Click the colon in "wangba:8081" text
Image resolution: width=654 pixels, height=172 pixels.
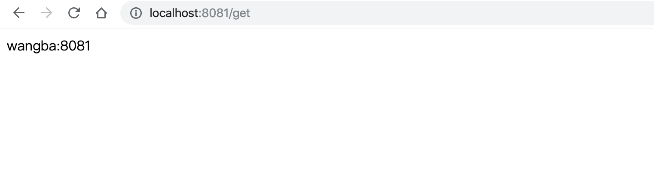click(58, 46)
